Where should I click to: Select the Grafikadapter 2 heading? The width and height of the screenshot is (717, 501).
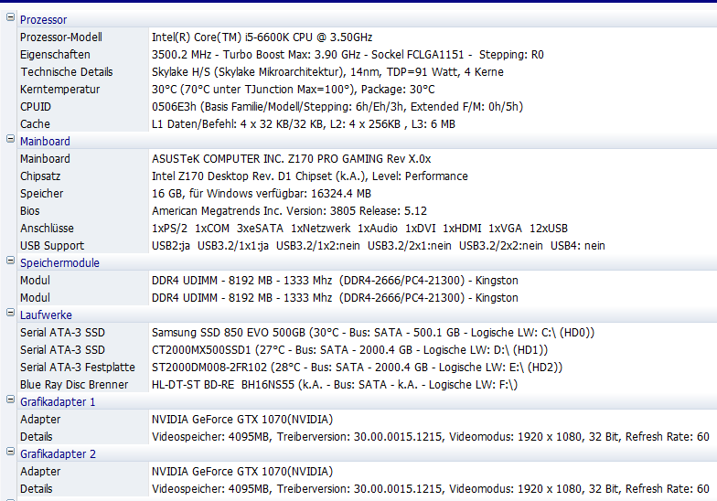(59, 453)
